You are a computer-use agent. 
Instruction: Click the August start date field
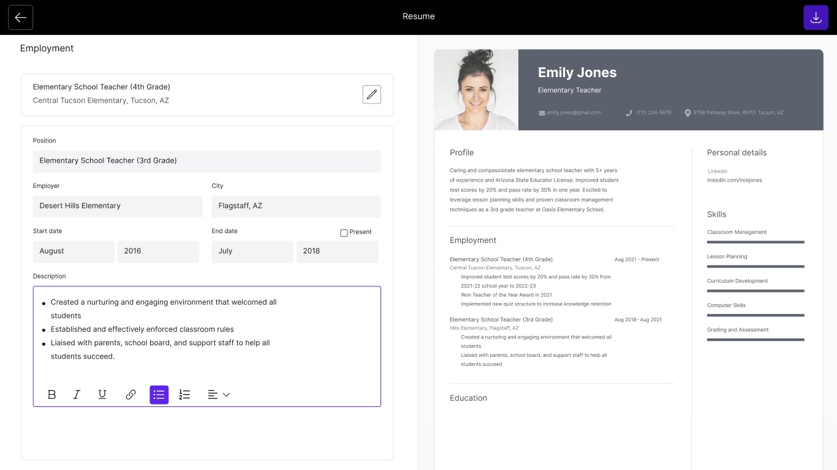tap(73, 251)
